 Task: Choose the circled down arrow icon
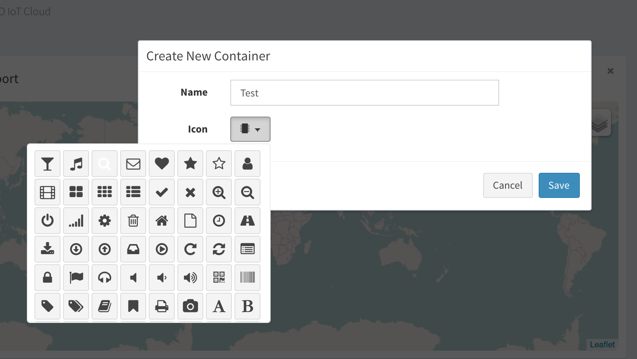tap(76, 249)
